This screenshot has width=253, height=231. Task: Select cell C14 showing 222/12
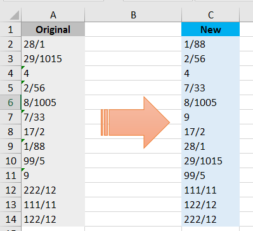[x=211, y=219]
